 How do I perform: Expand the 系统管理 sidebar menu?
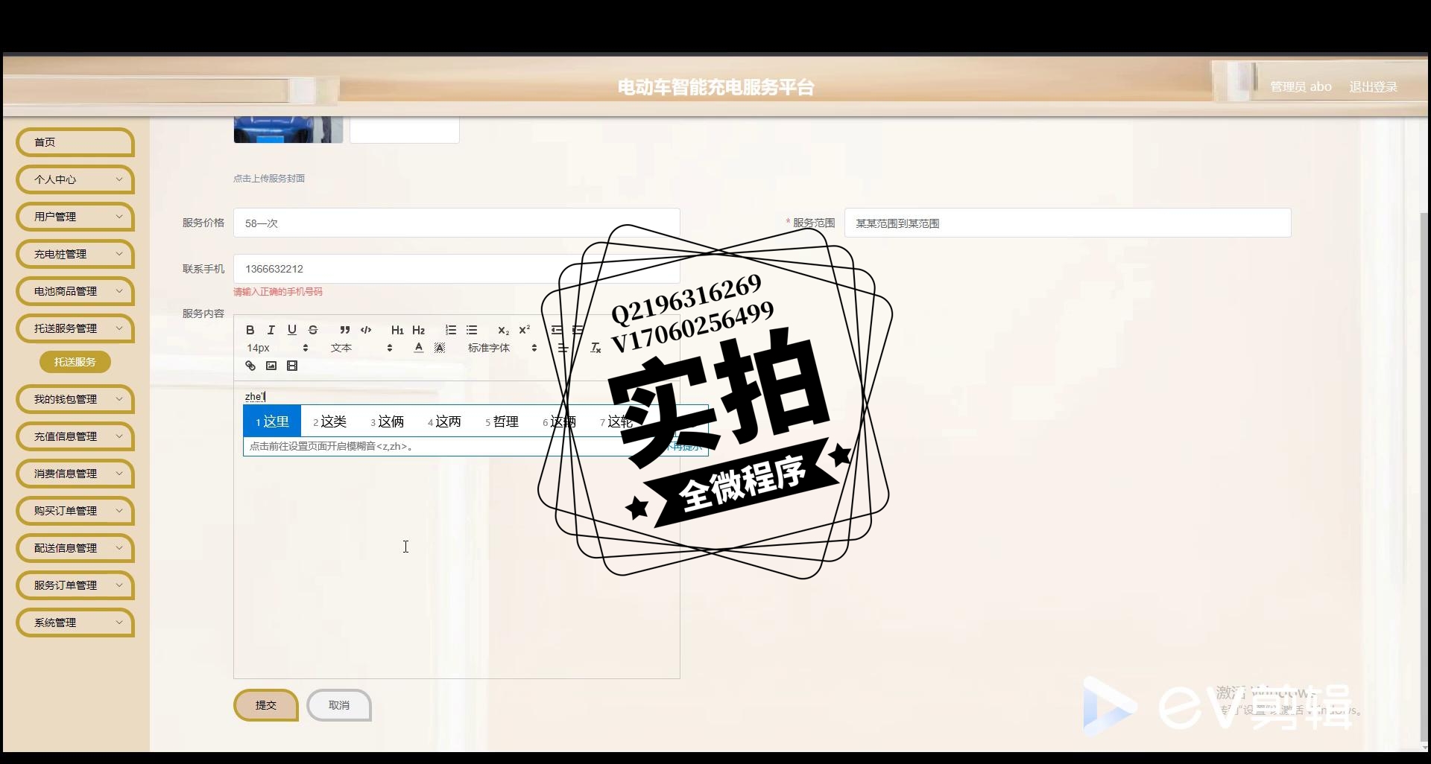pyautogui.click(x=75, y=623)
